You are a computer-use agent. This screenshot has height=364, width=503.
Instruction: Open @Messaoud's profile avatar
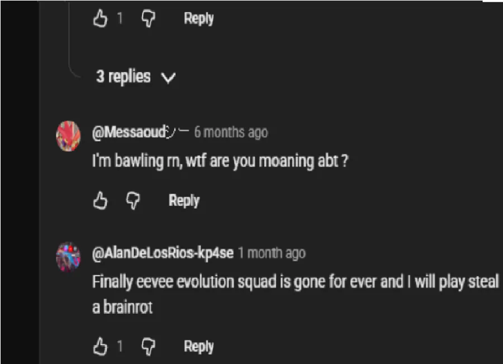point(68,135)
